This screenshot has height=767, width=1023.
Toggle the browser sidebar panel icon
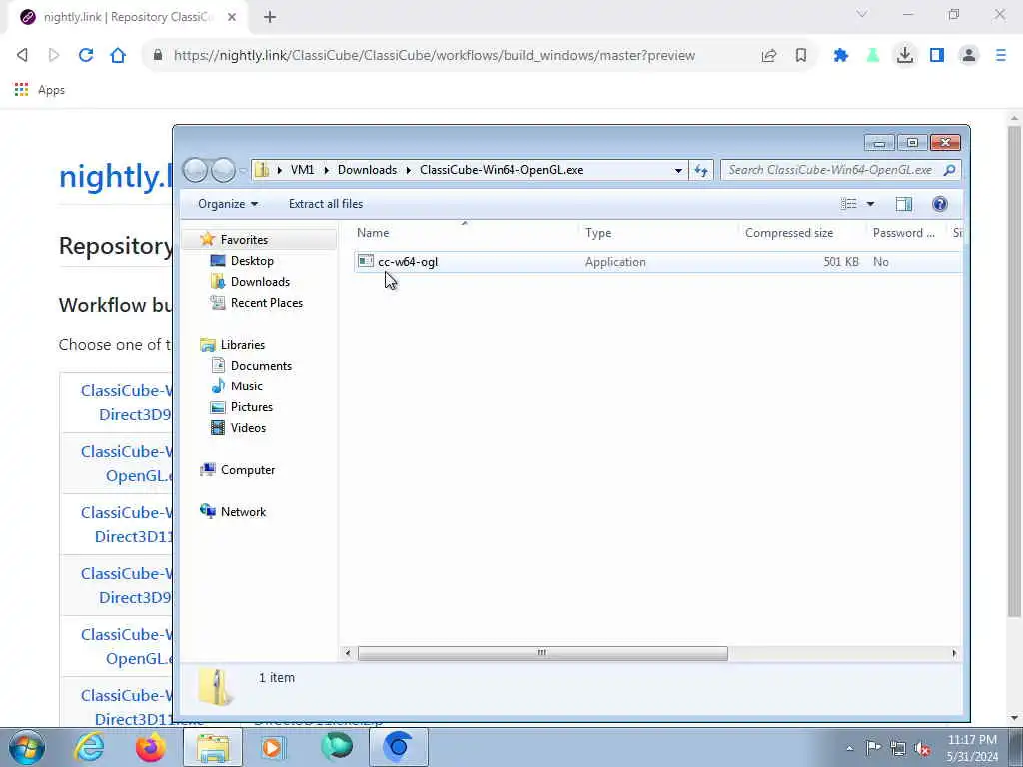coord(937,56)
